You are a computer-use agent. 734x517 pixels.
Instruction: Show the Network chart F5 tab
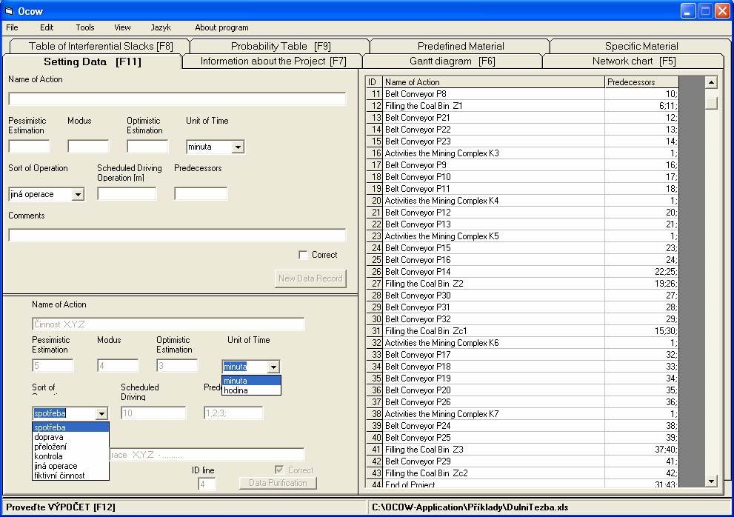click(634, 61)
